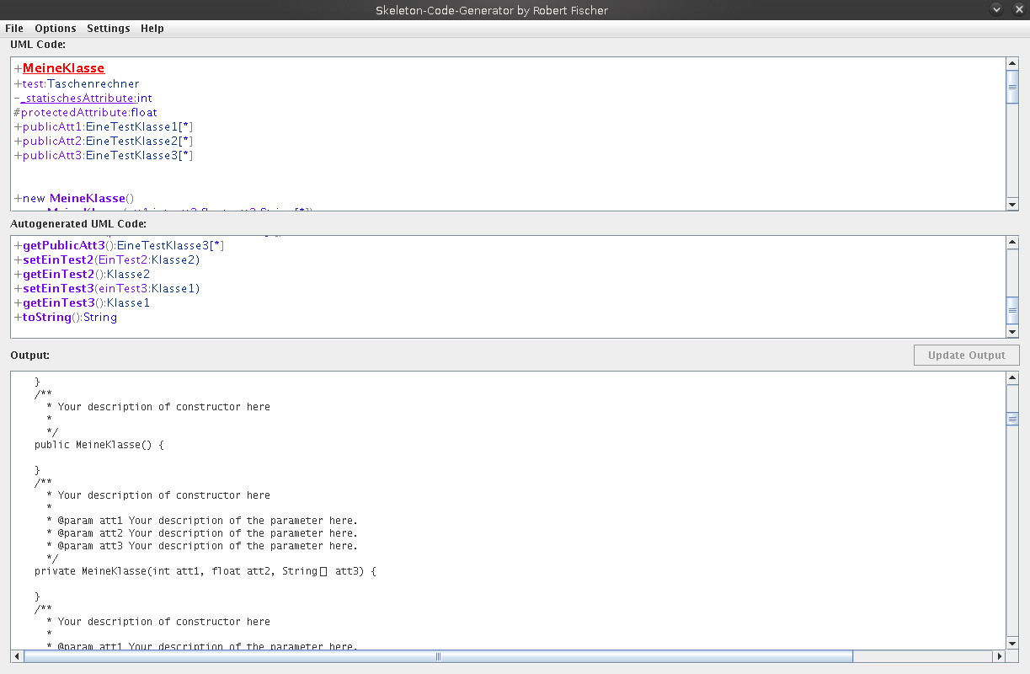Click up arrow of Autogenerated UML Code scrollbar
The height and width of the screenshot is (674, 1030).
click(1012, 243)
